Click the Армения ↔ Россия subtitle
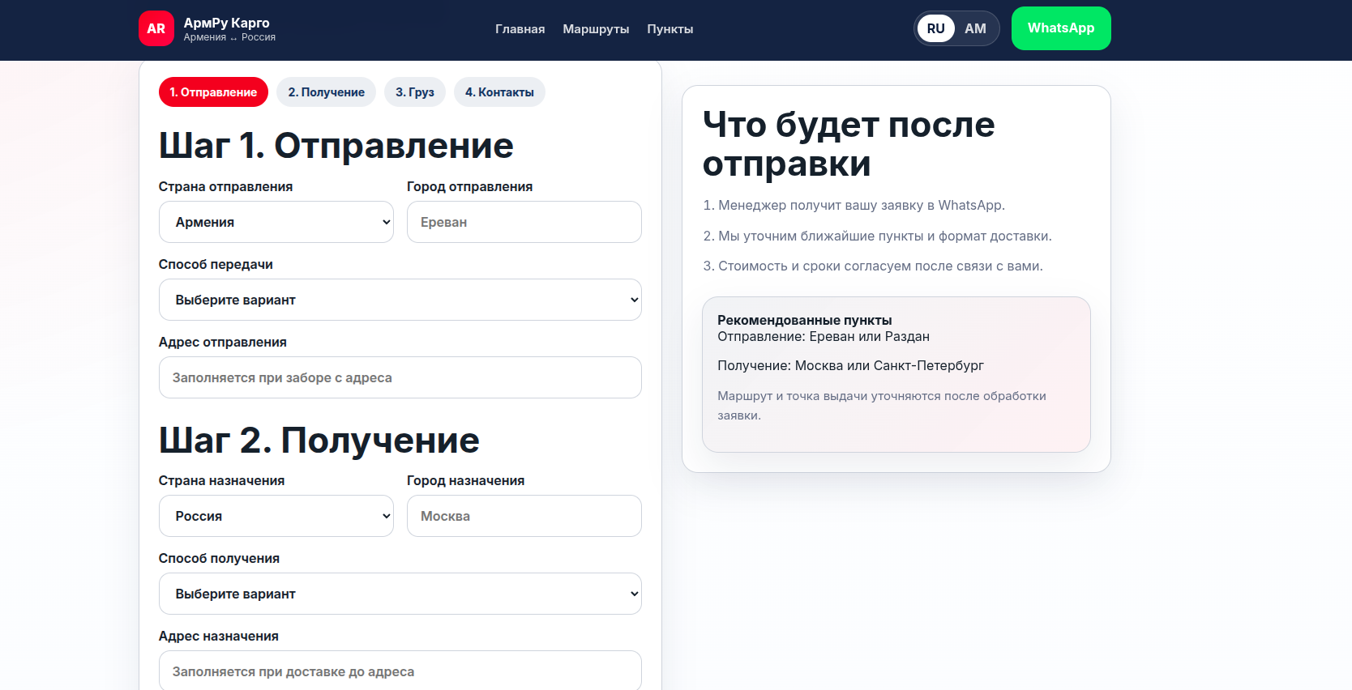1352x690 pixels. [x=229, y=37]
